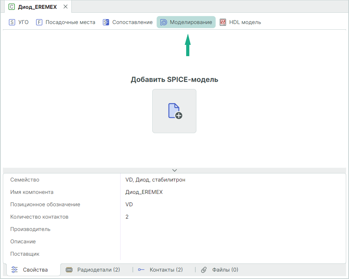Activate the Диод_EREMEX document tab
The width and height of the screenshot is (349, 279).
coord(38,7)
